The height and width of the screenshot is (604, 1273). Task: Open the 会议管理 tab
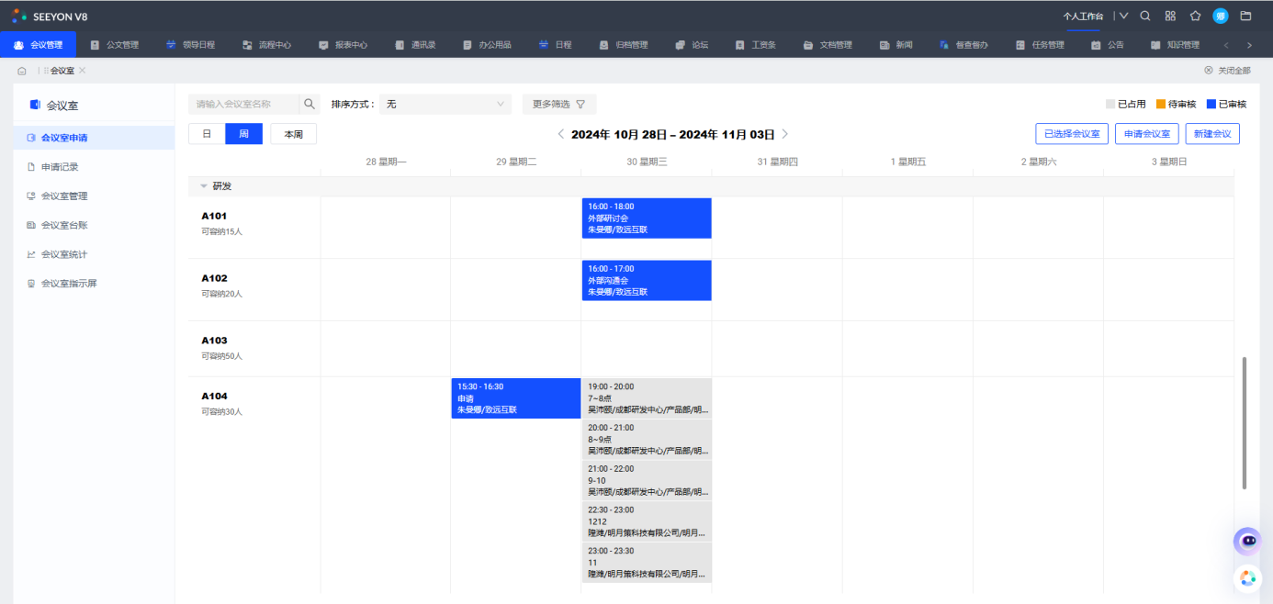point(39,45)
